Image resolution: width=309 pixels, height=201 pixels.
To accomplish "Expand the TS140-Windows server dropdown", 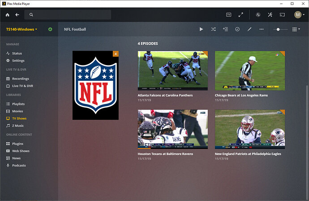I will tap(21, 29).
